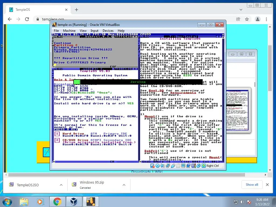The height and width of the screenshot is (207, 276).
Task: Open the VirtualBox View menu
Action: [83, 31]
